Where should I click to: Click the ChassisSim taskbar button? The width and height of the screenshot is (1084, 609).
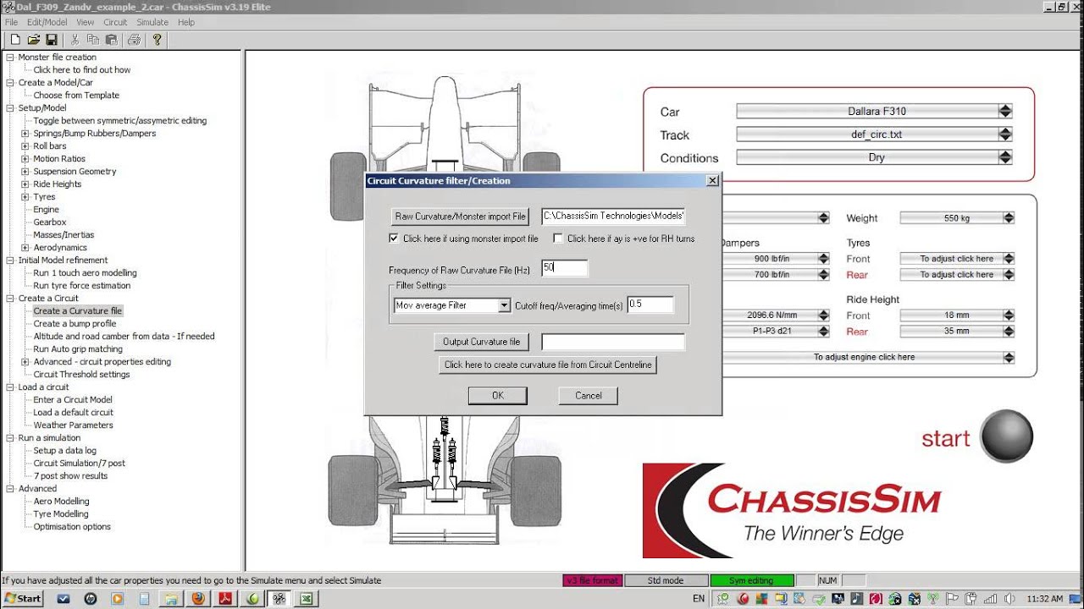[279, 599]
